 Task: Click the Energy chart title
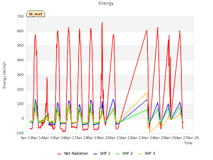click(x=106, y=3)
